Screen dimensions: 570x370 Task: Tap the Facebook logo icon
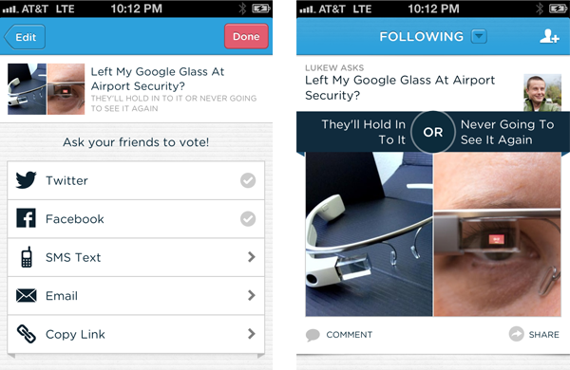click(x=27, y=218)
